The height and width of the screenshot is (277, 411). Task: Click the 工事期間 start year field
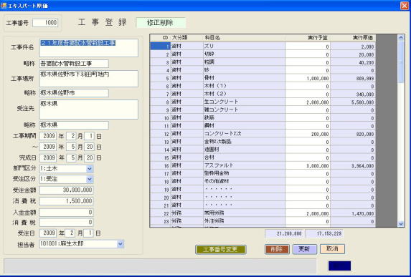pyautogui.click(x=48, y=136)
